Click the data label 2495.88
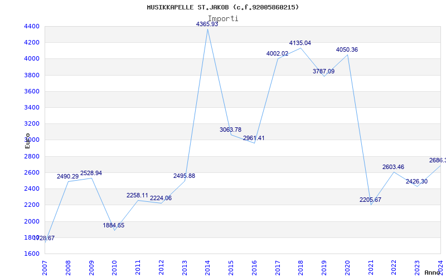The width and height of the screenshot is (446, 278). click(184, 176)
